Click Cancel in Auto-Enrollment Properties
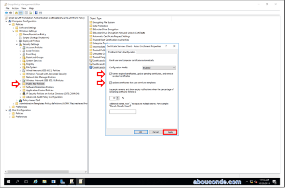The image size is (285, 193). (155, 132)
